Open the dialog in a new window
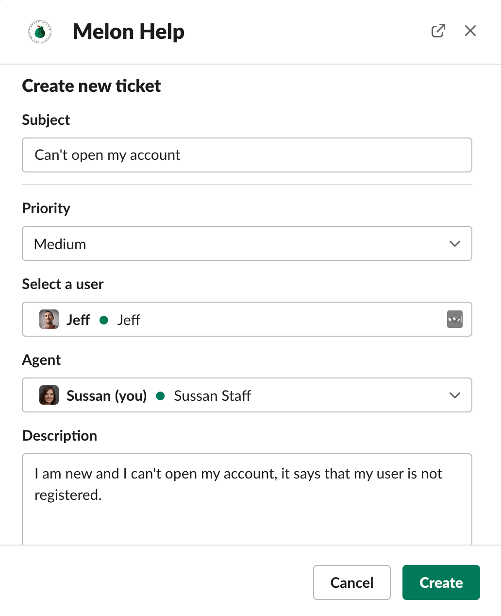The height and width of the screenshot is (616, 501). coord(438,31)
